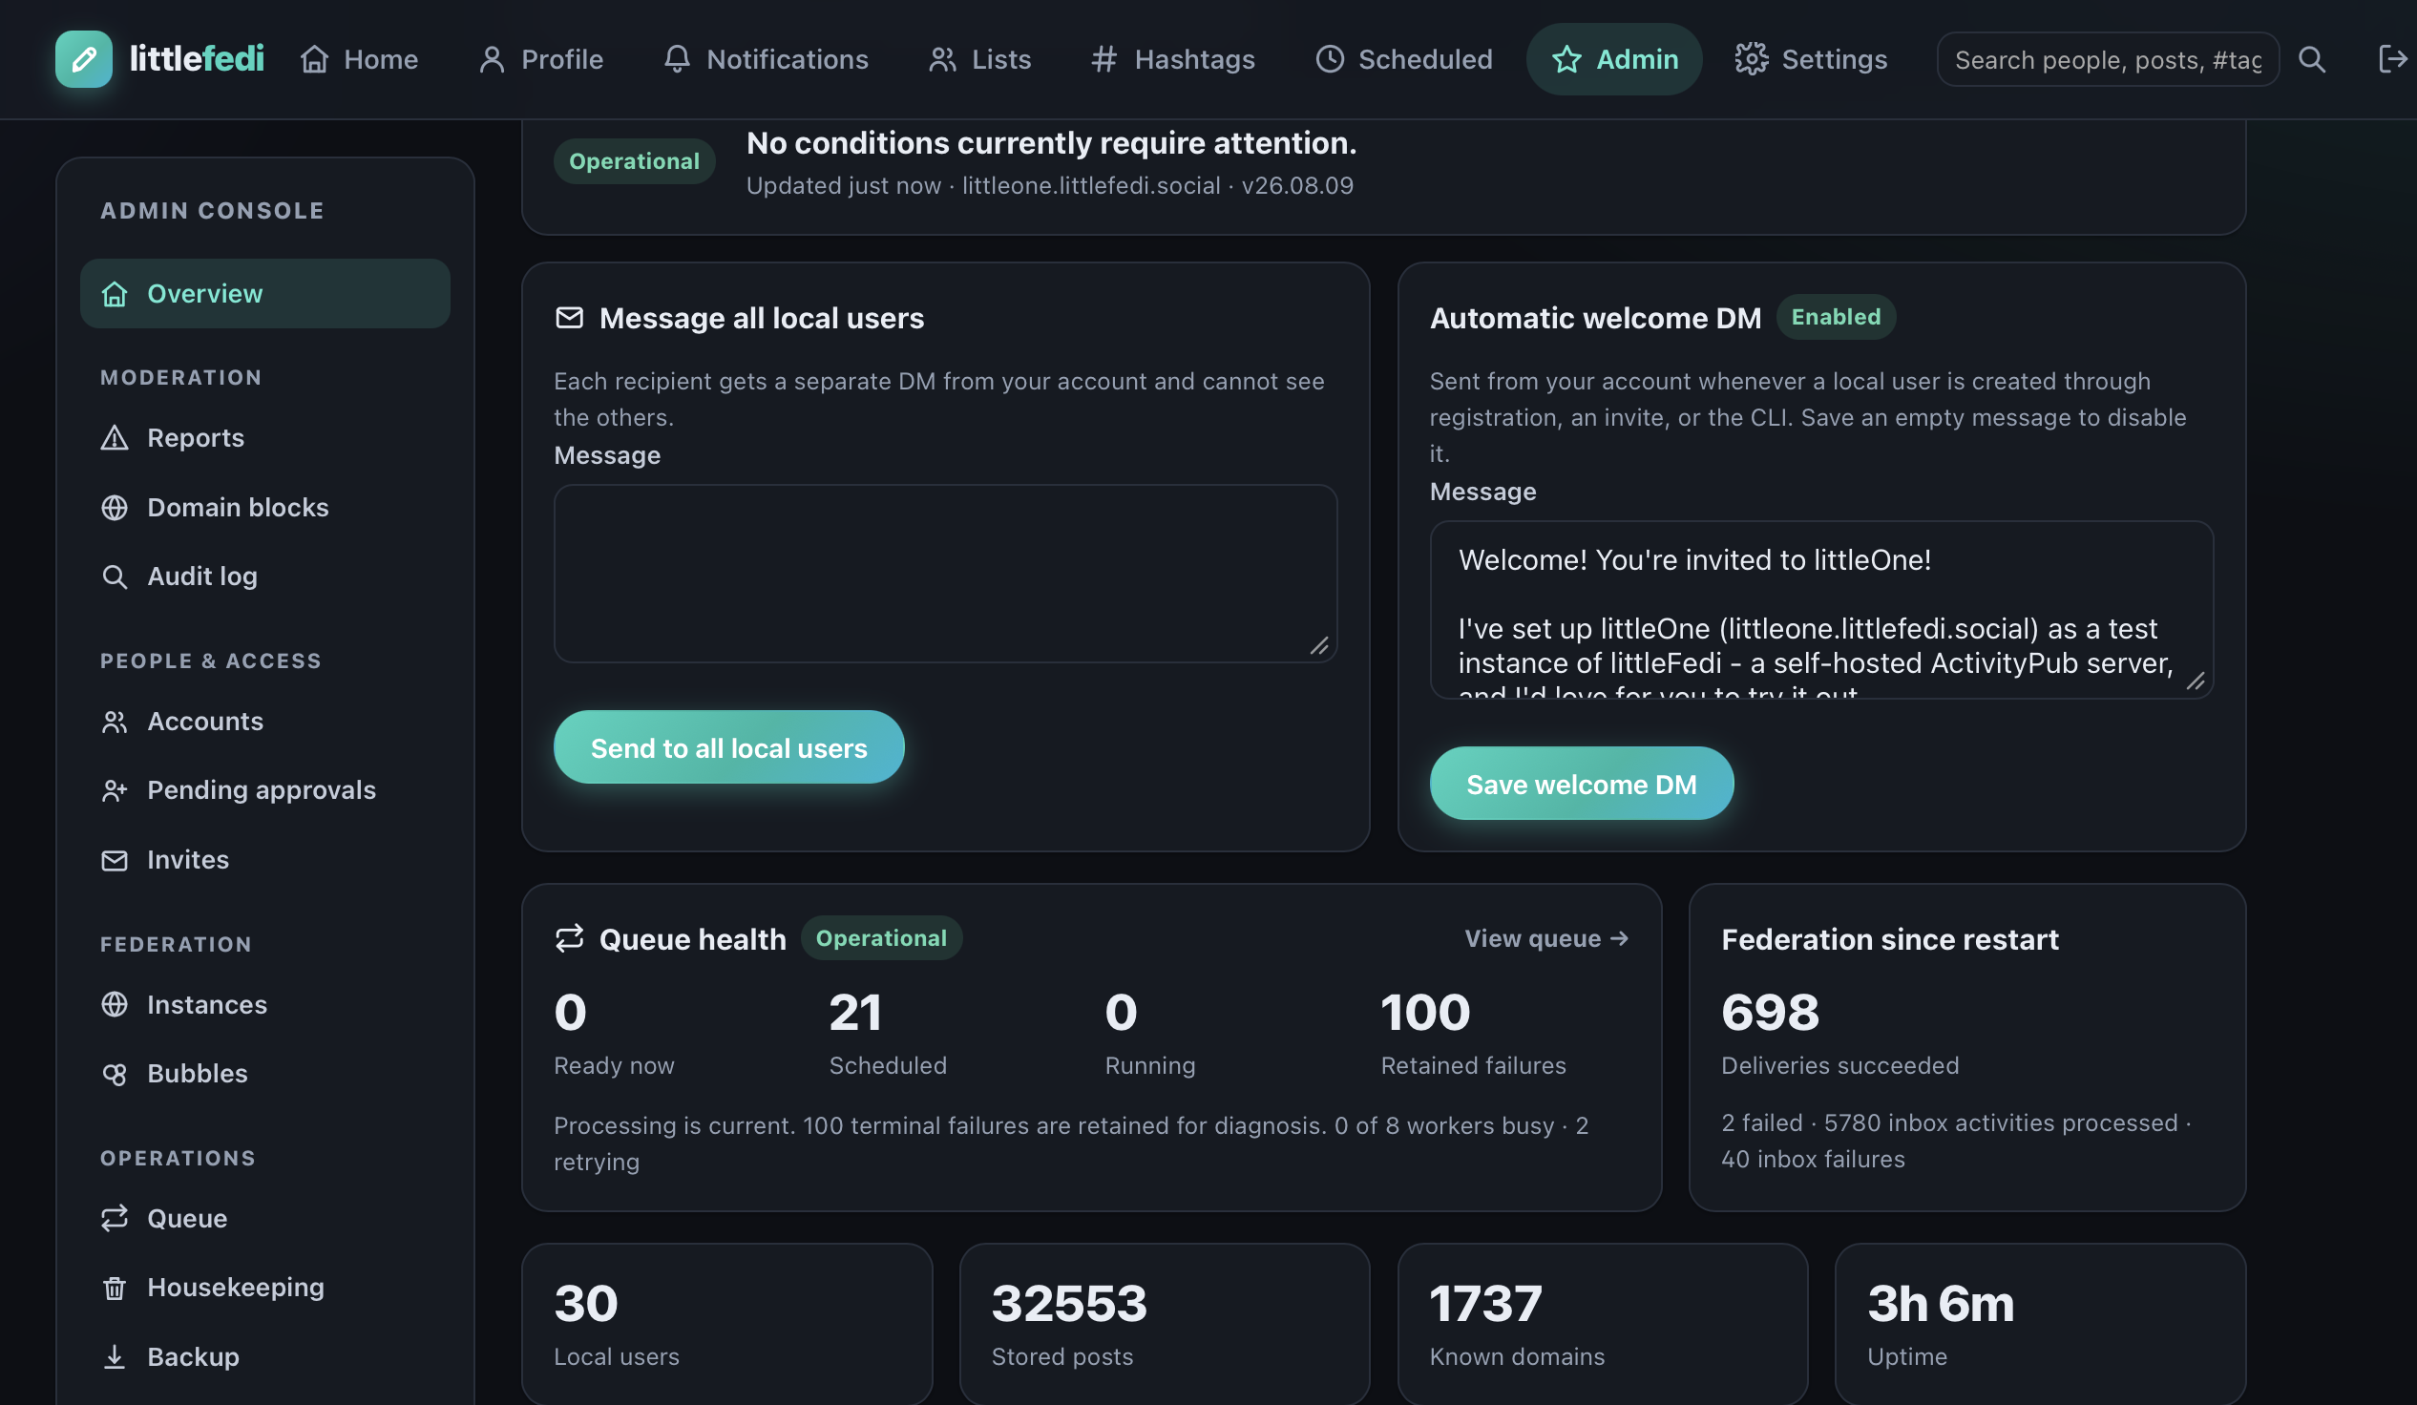Click the Invites envelope icon

tap(115, 860)
